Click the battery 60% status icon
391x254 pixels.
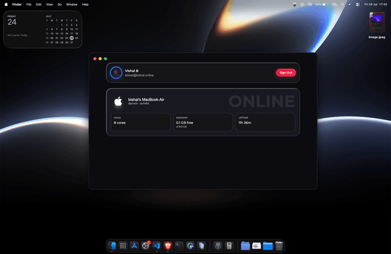tap(321, 4)
